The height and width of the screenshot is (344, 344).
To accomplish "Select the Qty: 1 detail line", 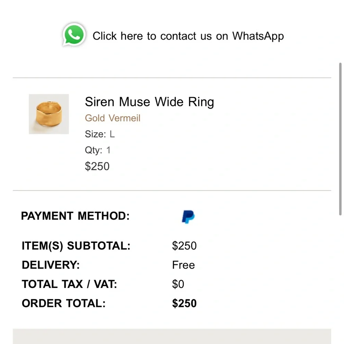I will [x=98, y=150].
